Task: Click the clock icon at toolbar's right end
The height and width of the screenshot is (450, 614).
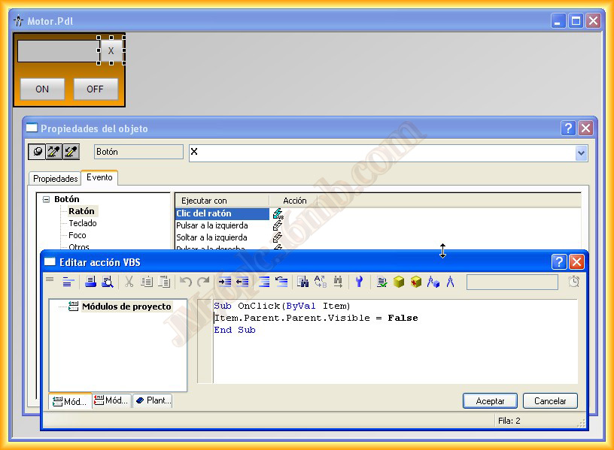Action: (x=573, y=282)
